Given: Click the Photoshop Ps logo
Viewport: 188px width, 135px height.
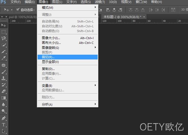Looking at the screenshot, I should 3,2.
